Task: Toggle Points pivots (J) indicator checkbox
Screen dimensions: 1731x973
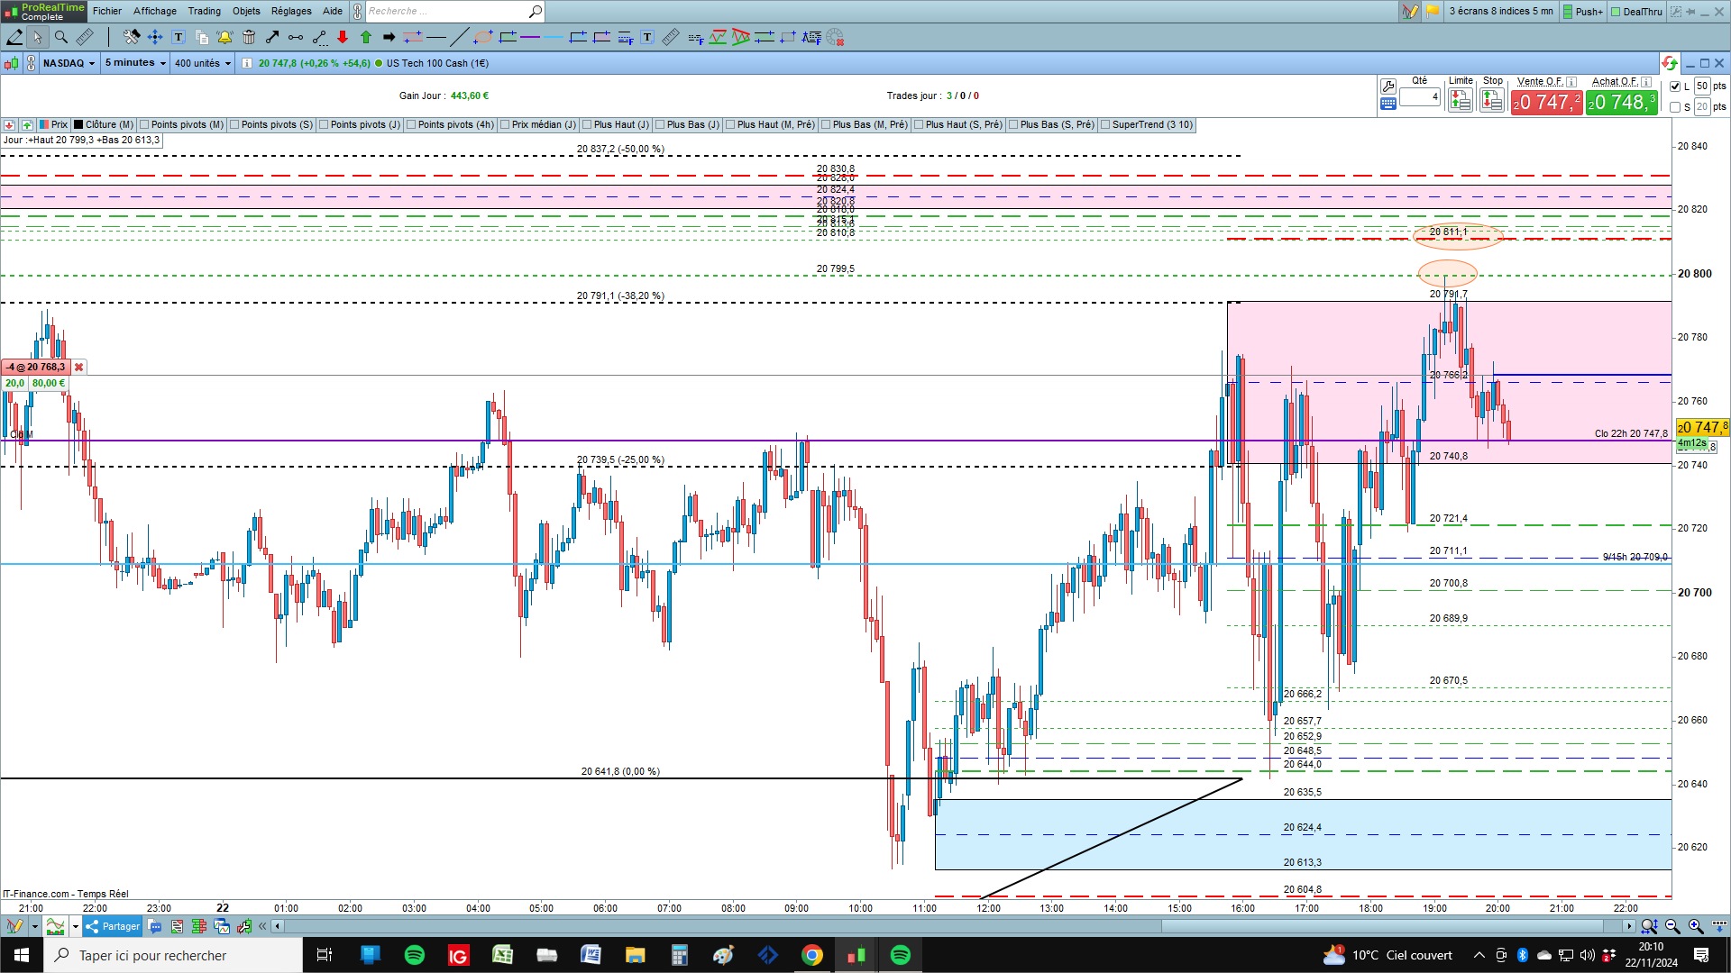Action: pyautogui.click(x=324, y=125)
